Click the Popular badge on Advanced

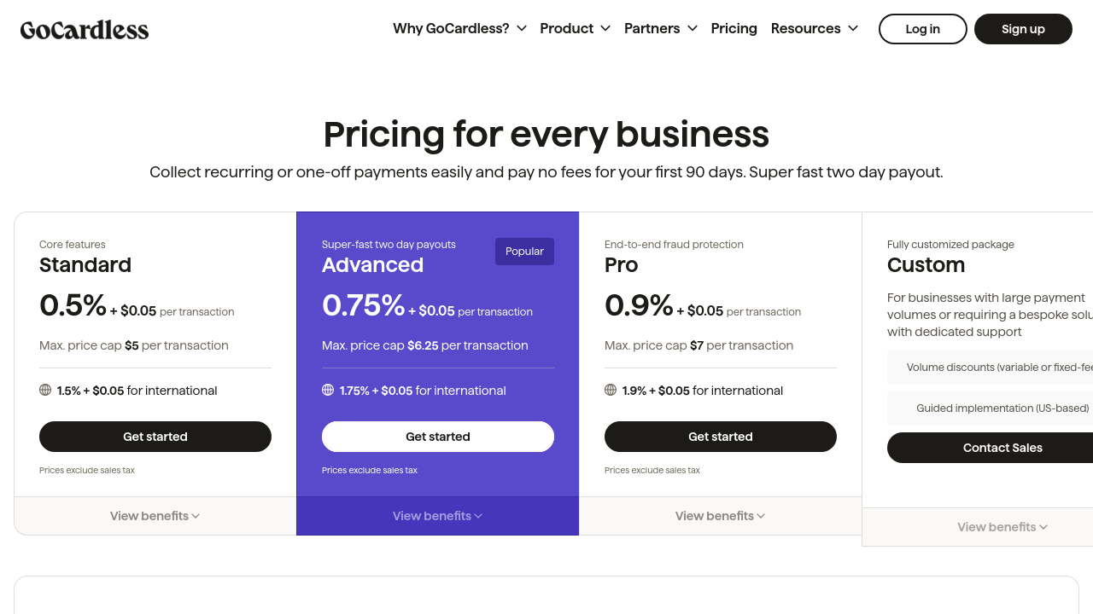(x=524, y=252)
